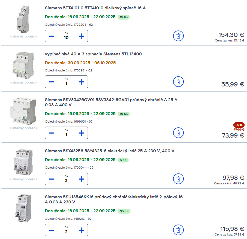Delete the Siemens 5TT4101-0 item from cart
Screen dimensions: 247x239
pos(178,36)
